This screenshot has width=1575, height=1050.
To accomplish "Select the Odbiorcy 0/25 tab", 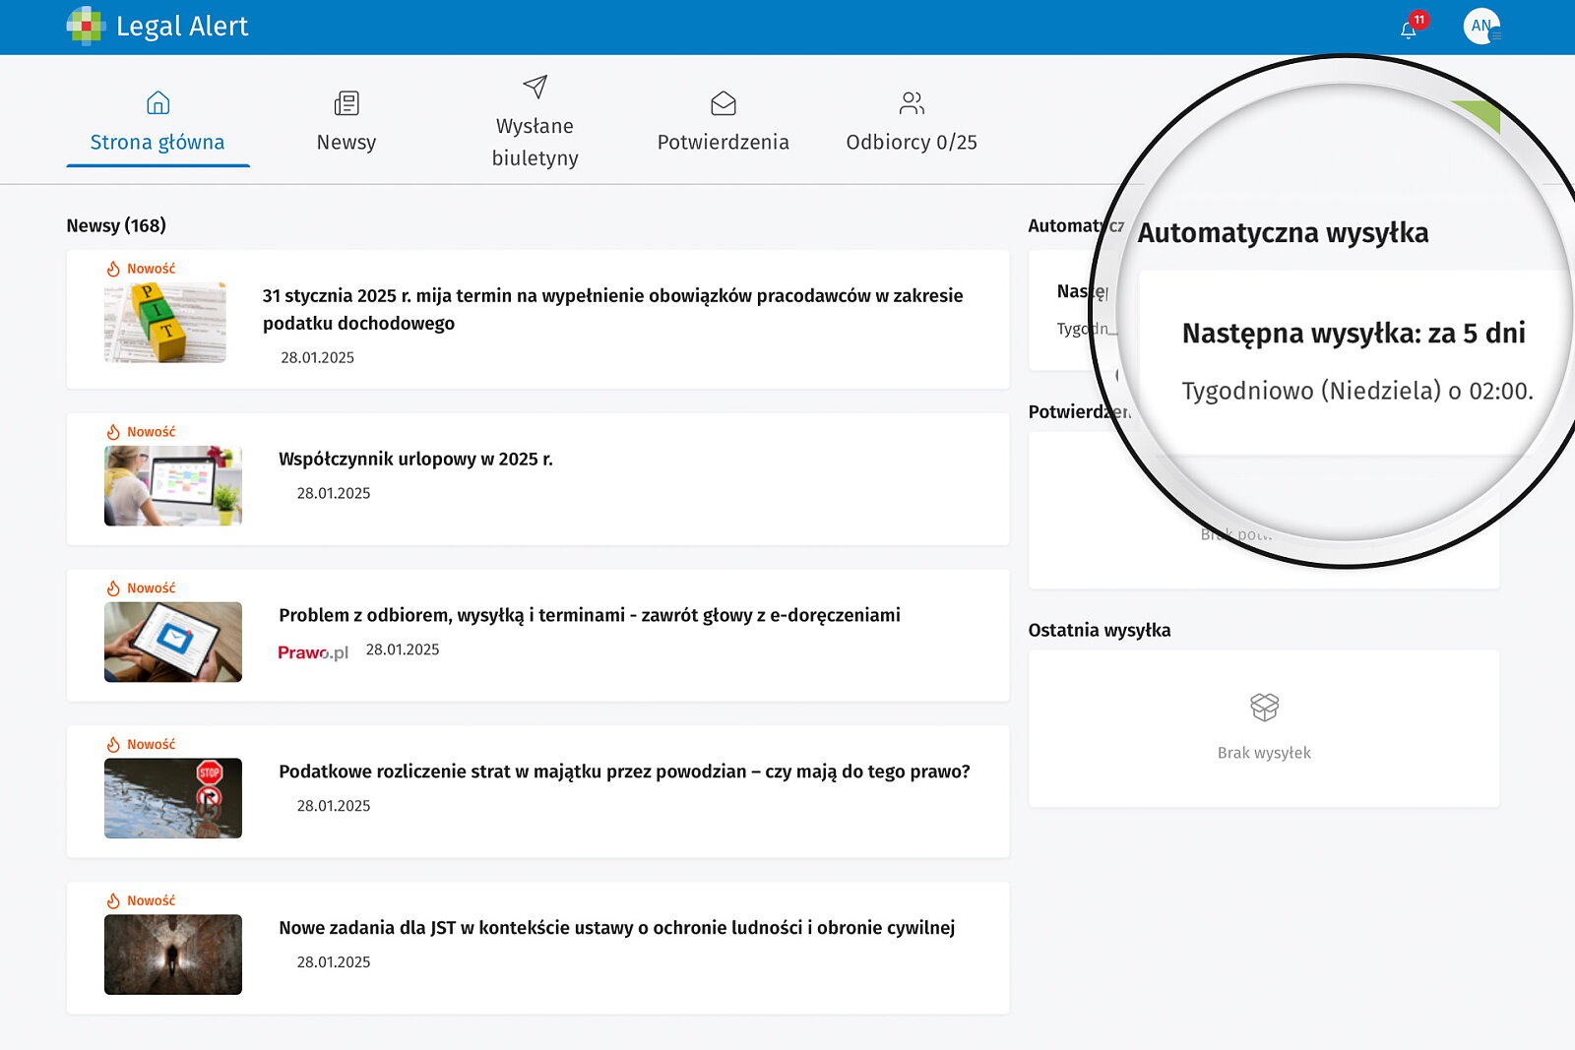I will tap(912, 143).
